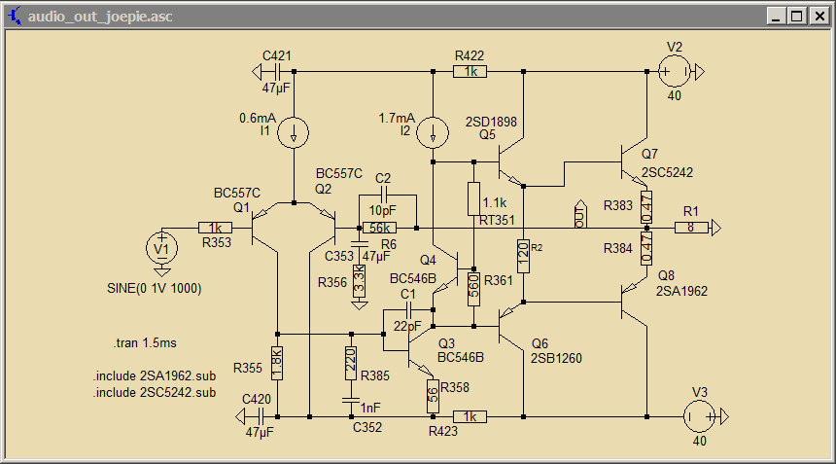836x464 pixels.
Task: Select the .tran 1.5ms directive text
Action: click(x=144, y=343)
